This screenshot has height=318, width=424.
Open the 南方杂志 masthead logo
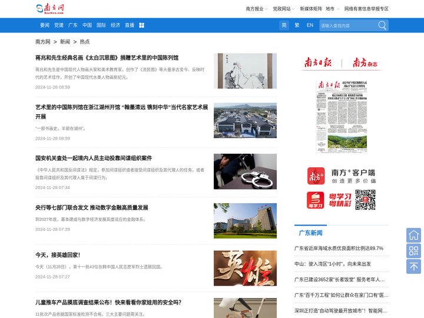(x=365, y=62)
